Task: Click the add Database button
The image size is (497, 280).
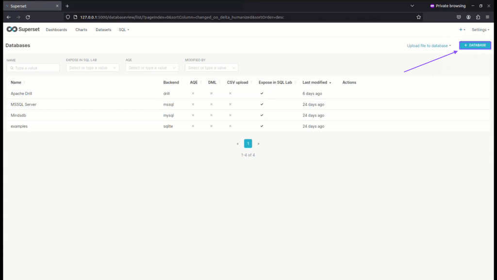Action: tap(475, 45)
